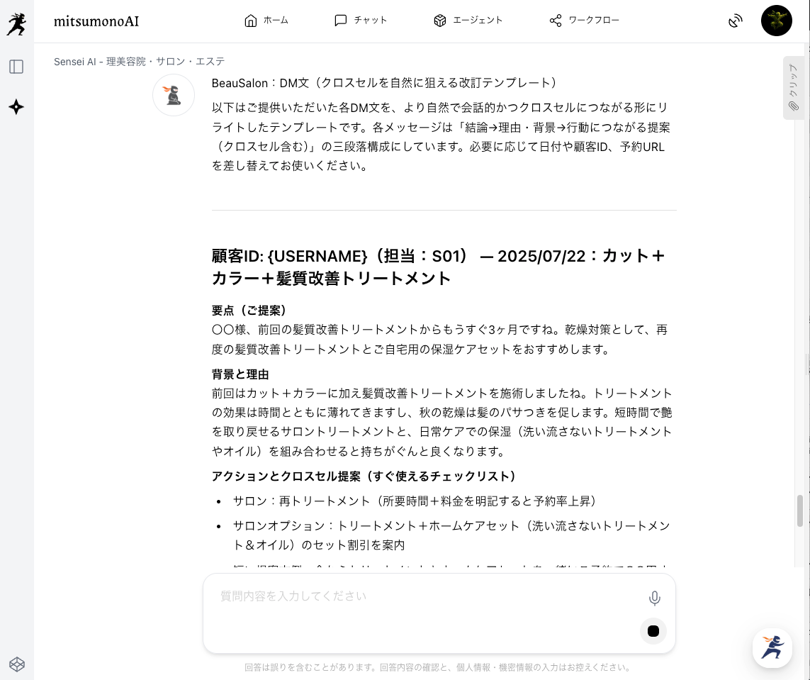Open the user profile avatar menu
Viewport: 810px width, 680px height.
tap(776, 21)
